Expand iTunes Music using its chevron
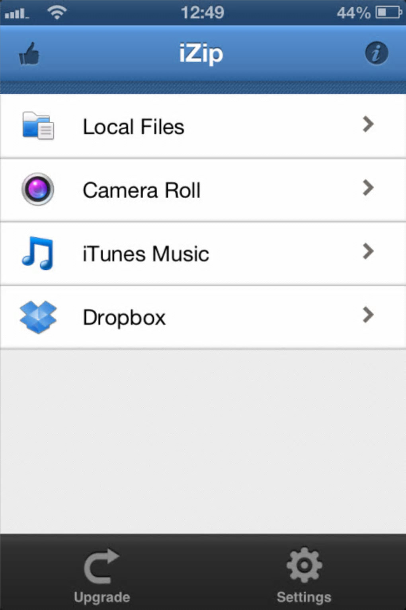The width and height of the screenshot is (406, 610). 368,251
